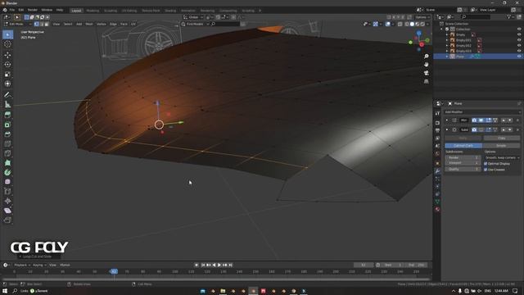The image size is (524, 295).
Task: Select the Spin tool
Action: [7, 172]
